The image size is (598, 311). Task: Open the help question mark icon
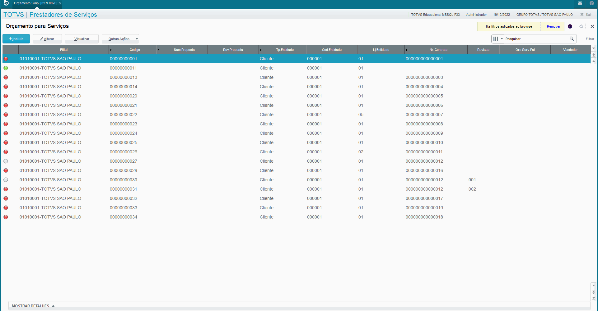pos(592,3)
